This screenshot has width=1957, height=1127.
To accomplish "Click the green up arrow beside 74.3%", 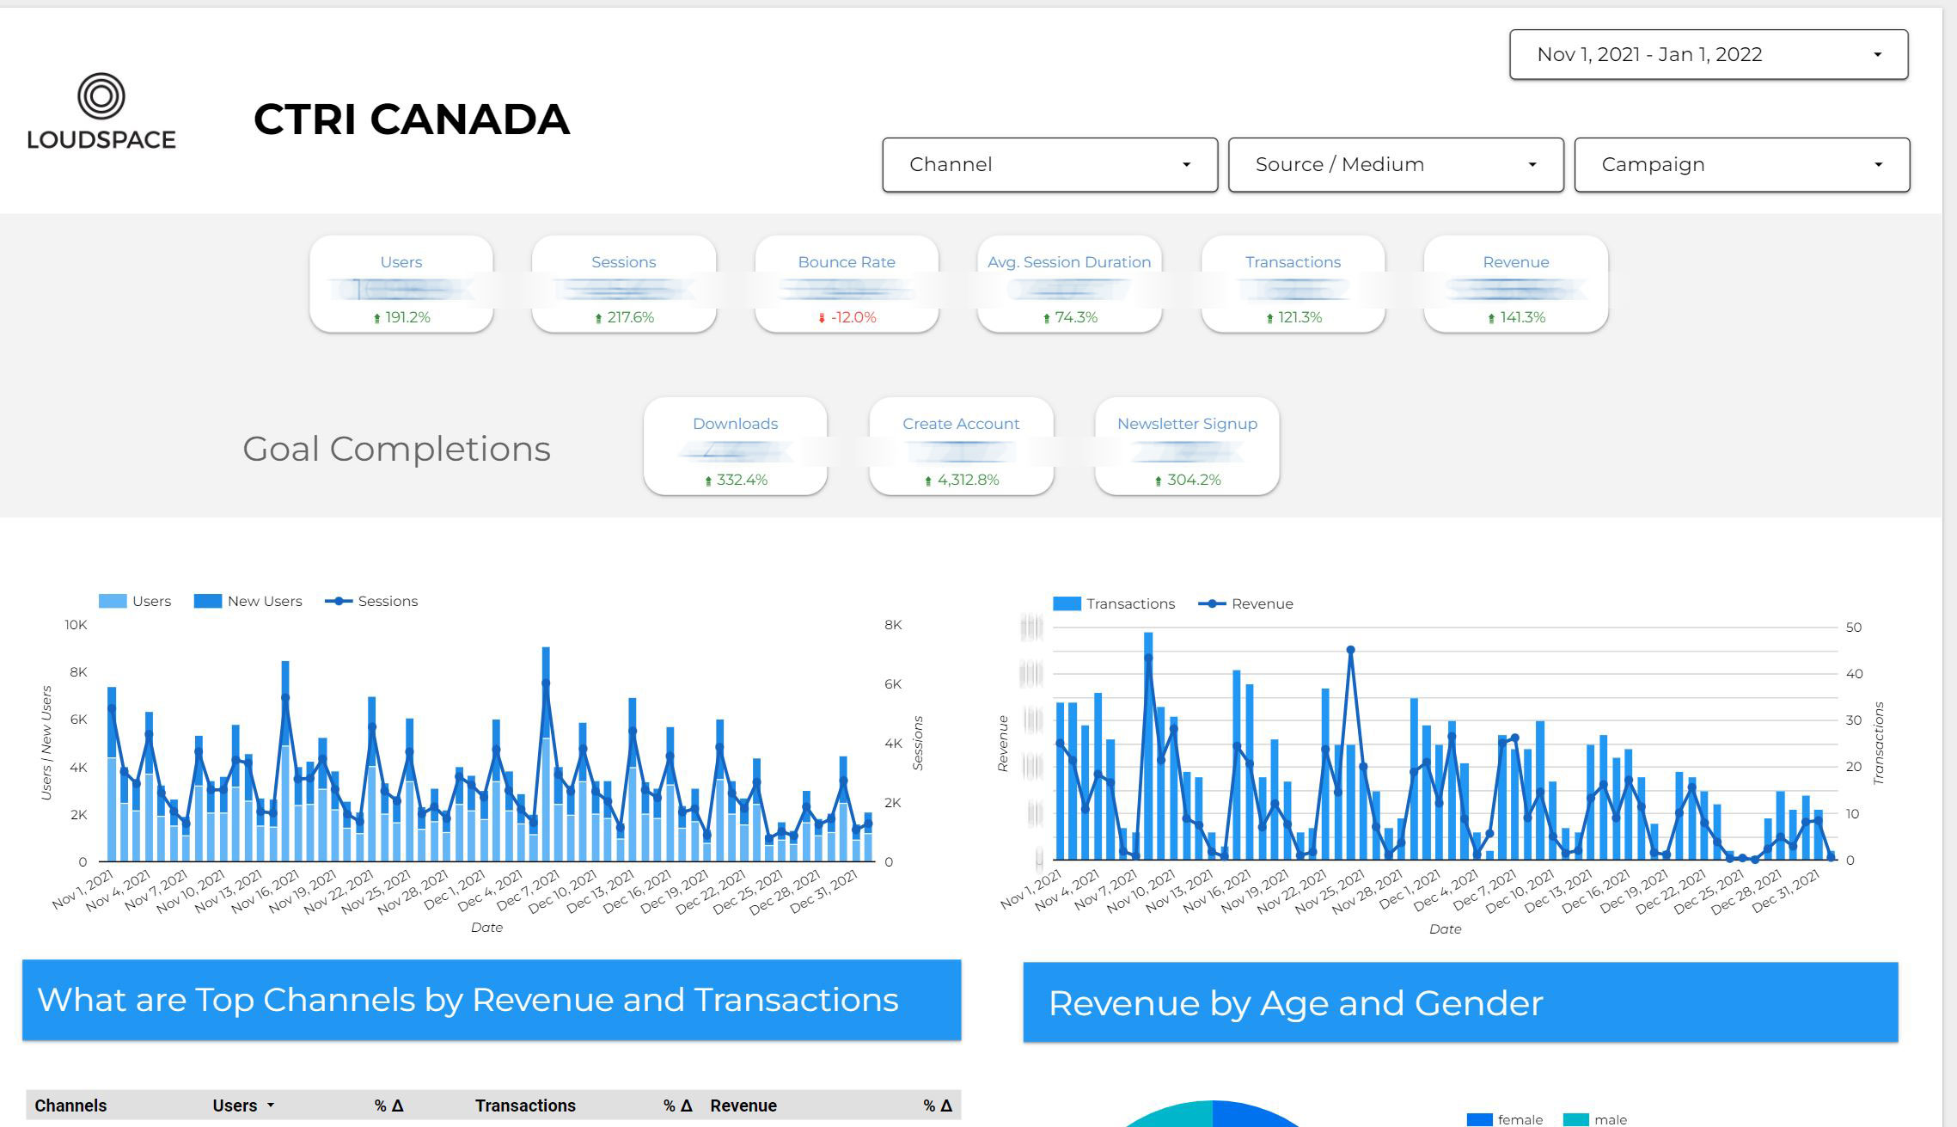I will point(1047,318).
